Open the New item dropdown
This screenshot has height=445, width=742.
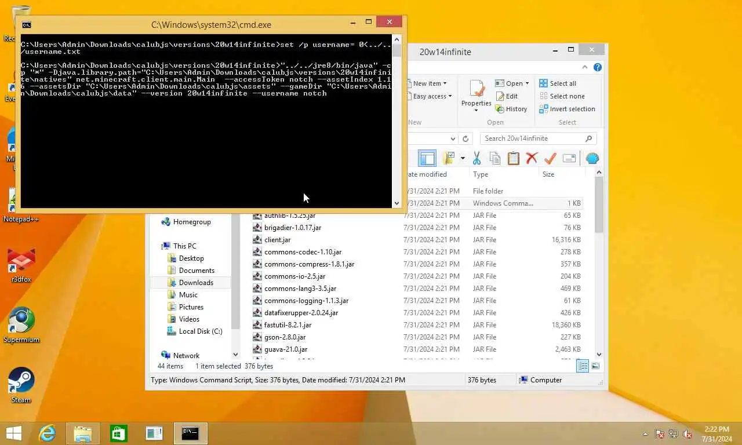[x=429, y=83]
